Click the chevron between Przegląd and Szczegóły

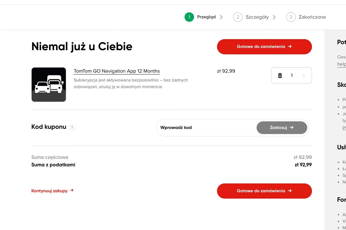pos(221,17)
